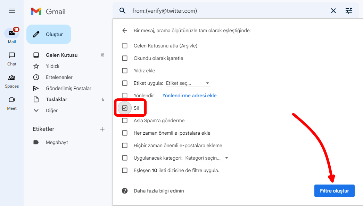Clear the search with X icon
This screenshot has height=206, width=363.
[x=333, y=11]
